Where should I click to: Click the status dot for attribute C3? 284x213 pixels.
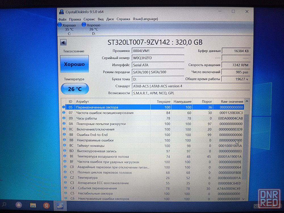[66, 183]
